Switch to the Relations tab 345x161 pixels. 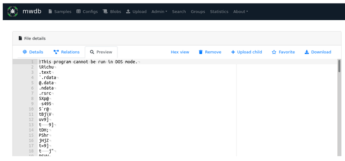[x=67, y=52]
